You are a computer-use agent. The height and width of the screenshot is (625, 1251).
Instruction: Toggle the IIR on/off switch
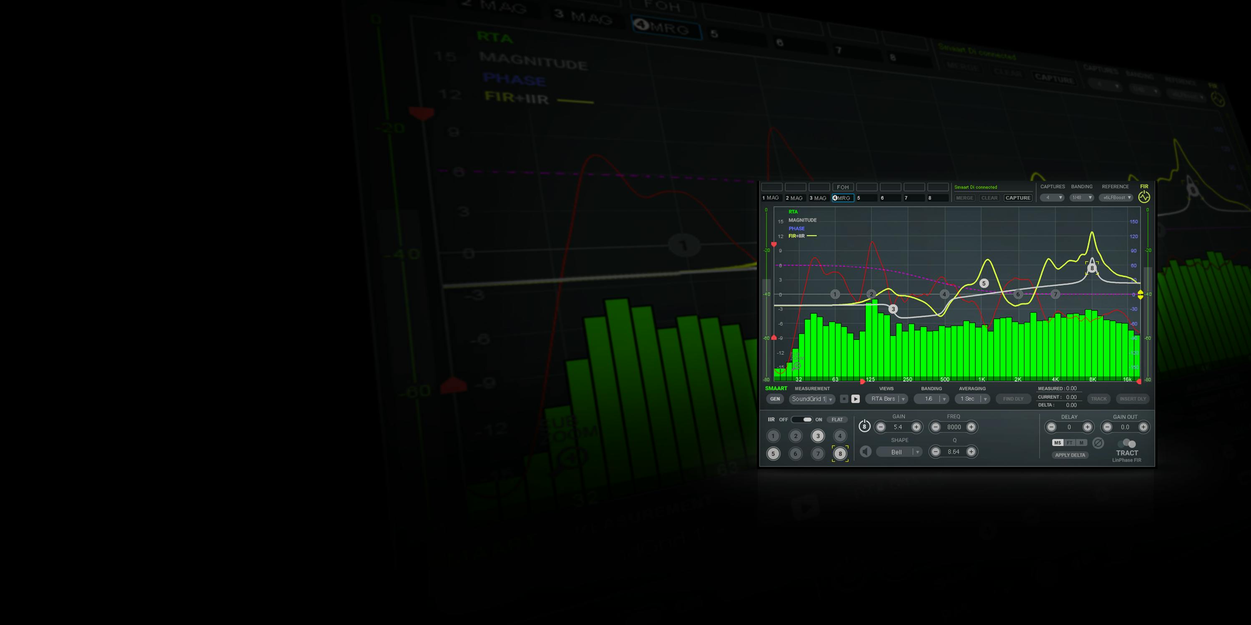[x=801, y=419]
